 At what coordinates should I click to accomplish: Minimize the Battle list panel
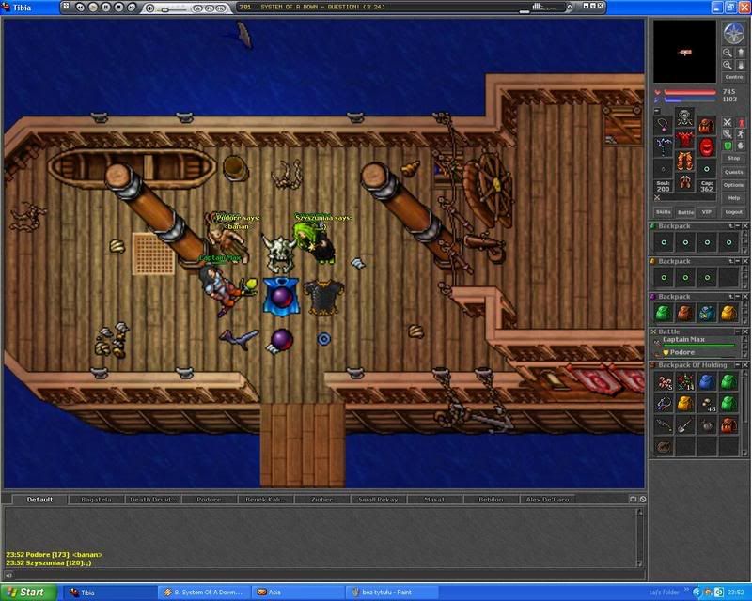[x=738, y=331]
